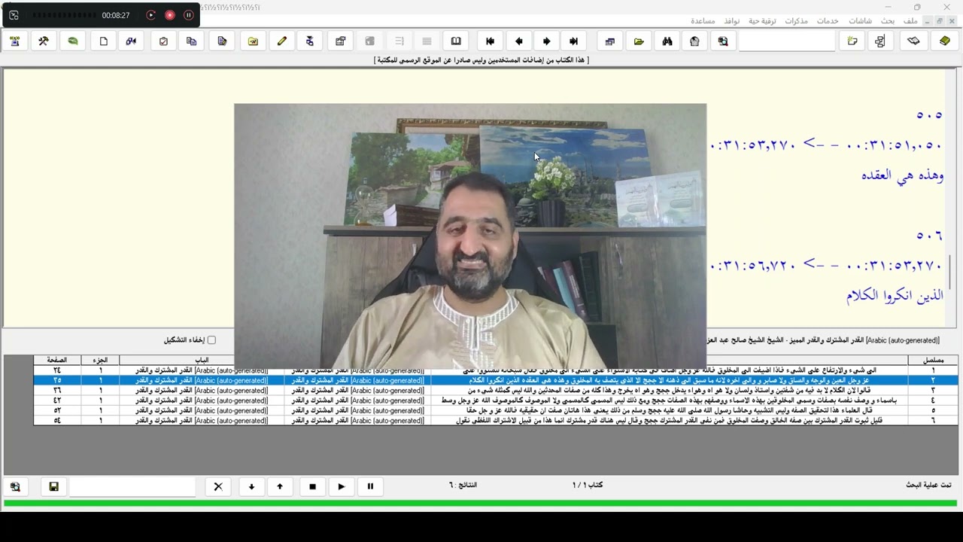The width and height of the screenshot is (963, 542).
Task: Click the new note star icon
Action: (x=852, y=41)
